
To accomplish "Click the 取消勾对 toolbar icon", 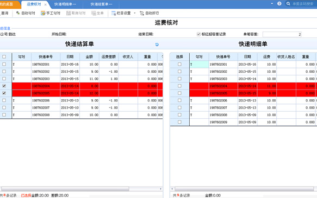I will [69, 13].
